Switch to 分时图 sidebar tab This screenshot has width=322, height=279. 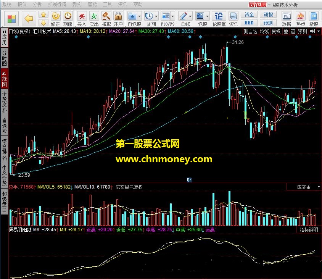coord(4,58)
